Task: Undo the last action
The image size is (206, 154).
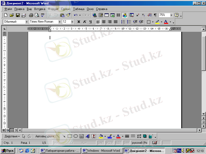Action: (x=76, y=15)
